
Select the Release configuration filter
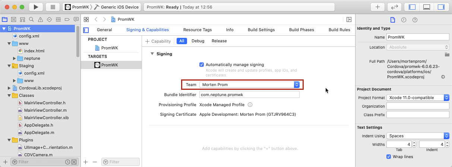219,41
